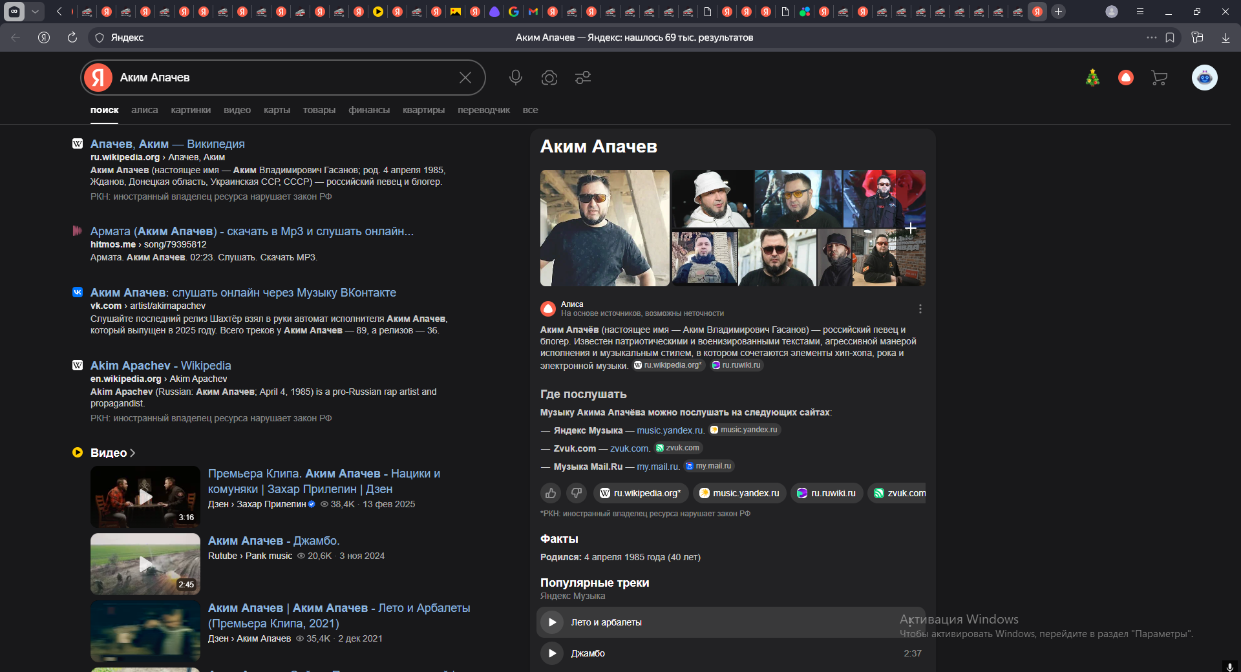Open browser downloads icon

coord(1225,37)
